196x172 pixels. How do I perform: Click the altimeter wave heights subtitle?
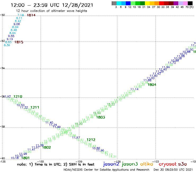(51, 11)
